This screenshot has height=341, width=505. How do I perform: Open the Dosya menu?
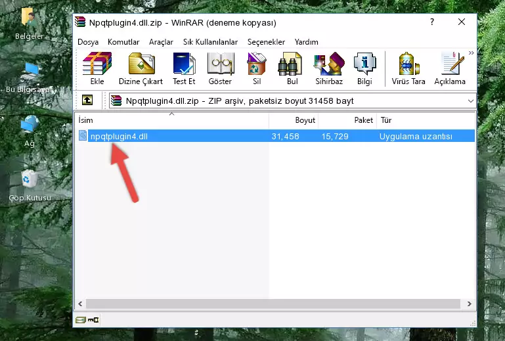(x=88, y=42)
